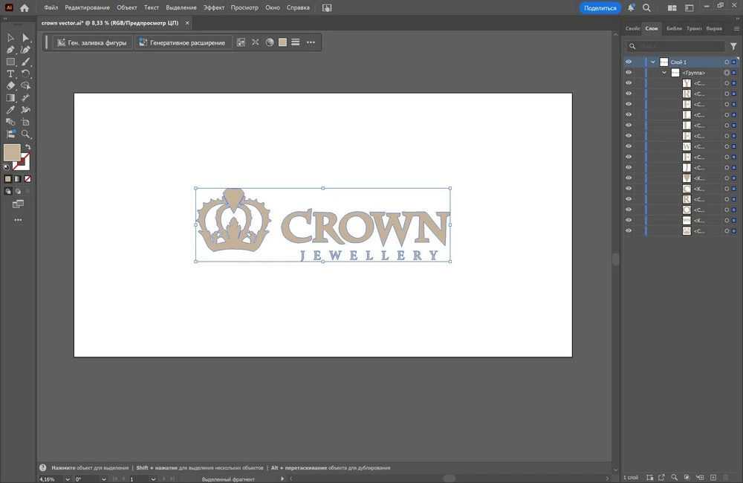The image size is (743, 483).
Task: Toggle visibility of the Группа sublayer
Action: tap(629, 73)
